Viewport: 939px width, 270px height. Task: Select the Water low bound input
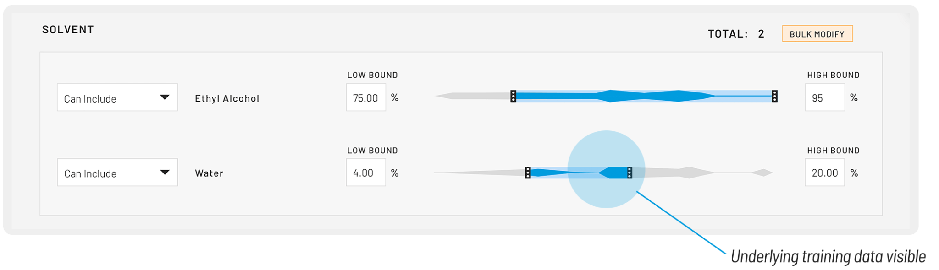pyautogui.click(x=365, y=173)
